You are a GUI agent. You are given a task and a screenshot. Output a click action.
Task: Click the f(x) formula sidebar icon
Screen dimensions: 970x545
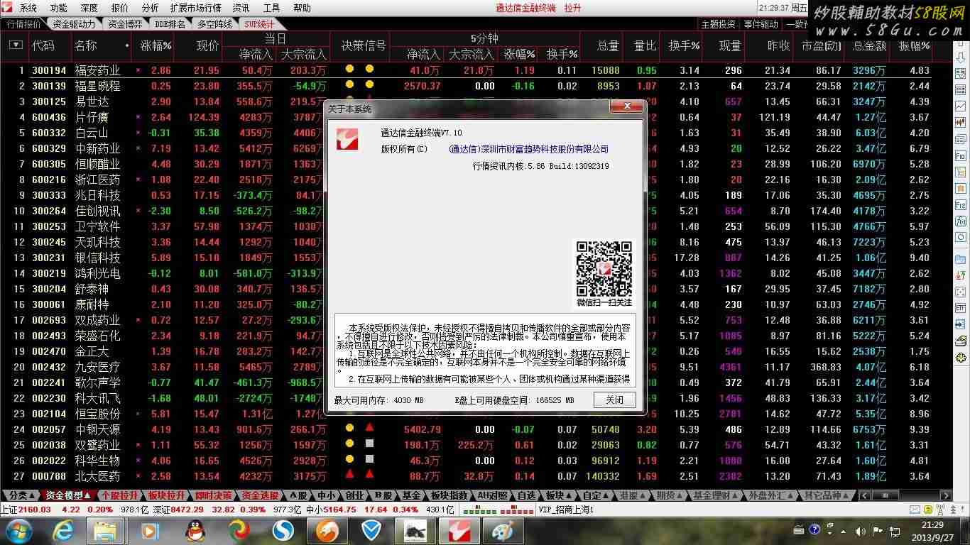[x=960, y=221]
